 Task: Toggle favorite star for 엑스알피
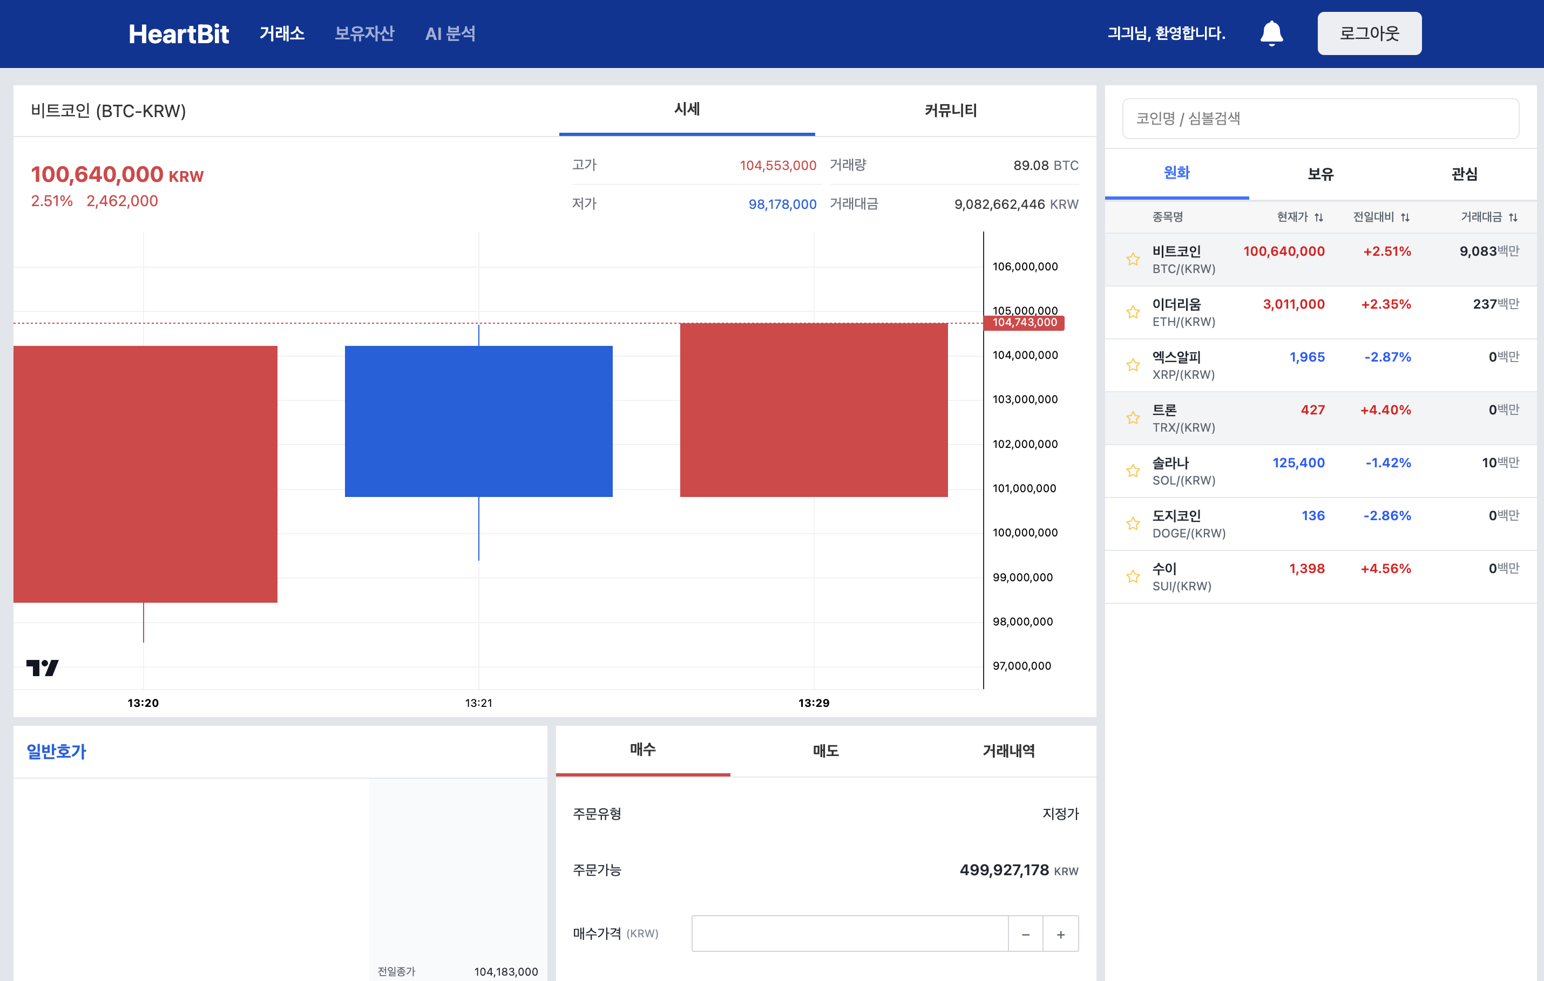point(1132,365)
